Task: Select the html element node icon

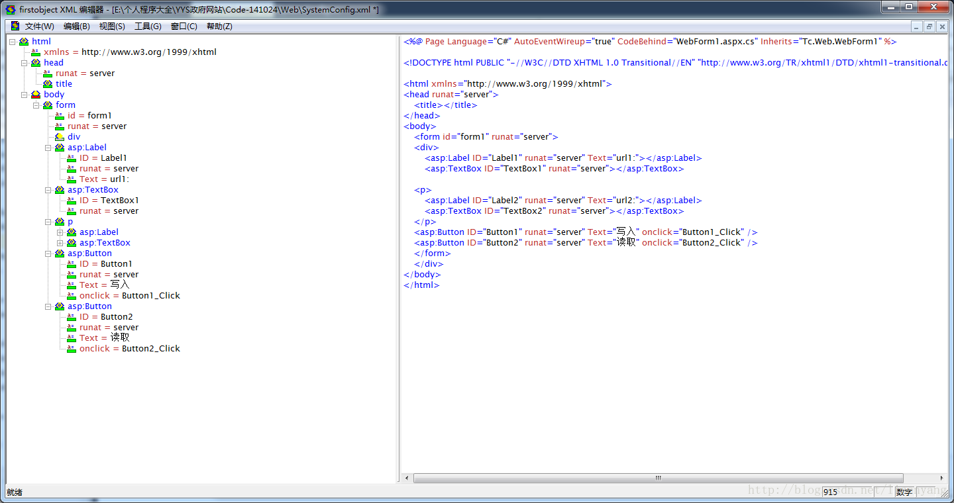Action: (x=24, y=42)
